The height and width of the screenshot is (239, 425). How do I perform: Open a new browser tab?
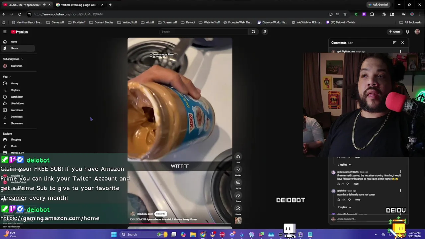click(110, 5)
